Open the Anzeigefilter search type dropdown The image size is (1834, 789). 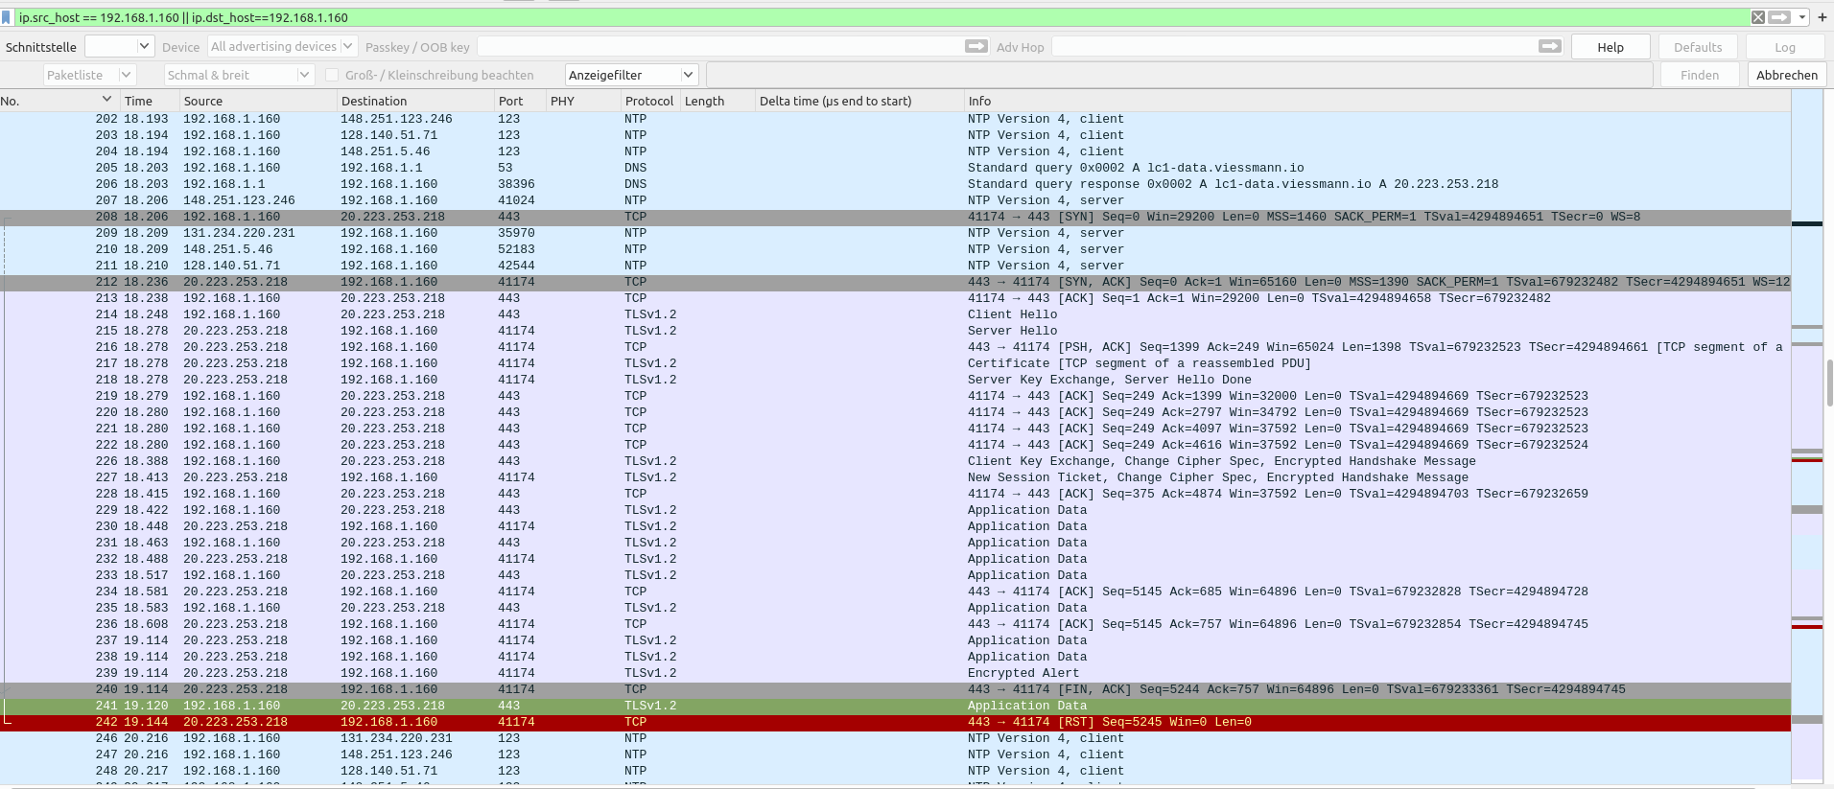click(631, 75)
